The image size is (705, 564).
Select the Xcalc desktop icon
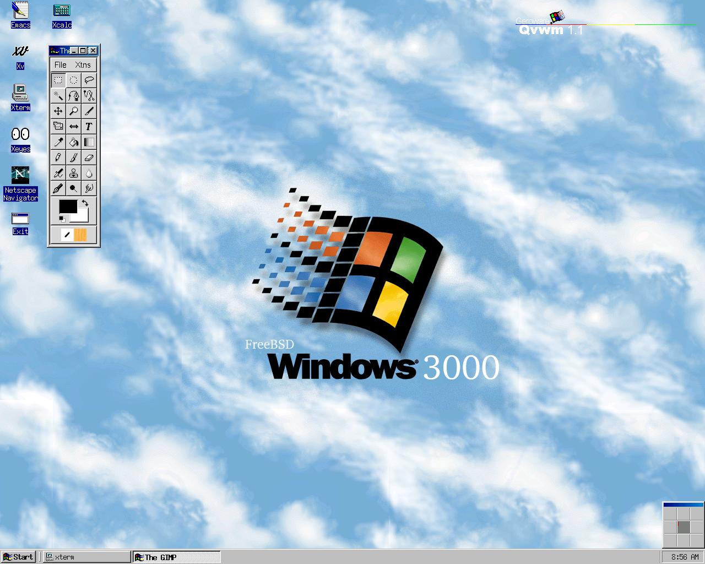click(62, 15)
